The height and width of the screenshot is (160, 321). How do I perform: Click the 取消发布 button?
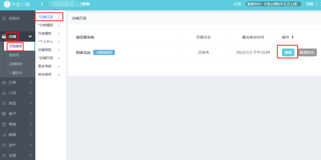(307, 53)
